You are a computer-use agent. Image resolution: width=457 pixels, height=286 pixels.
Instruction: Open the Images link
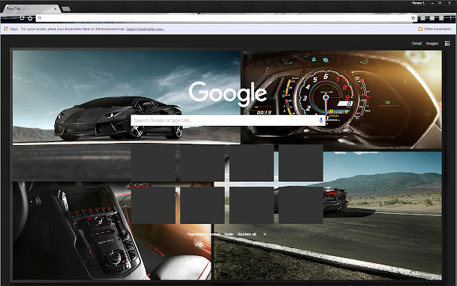432,43
